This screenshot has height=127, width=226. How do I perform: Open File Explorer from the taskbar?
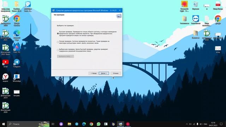pos(69,124)
